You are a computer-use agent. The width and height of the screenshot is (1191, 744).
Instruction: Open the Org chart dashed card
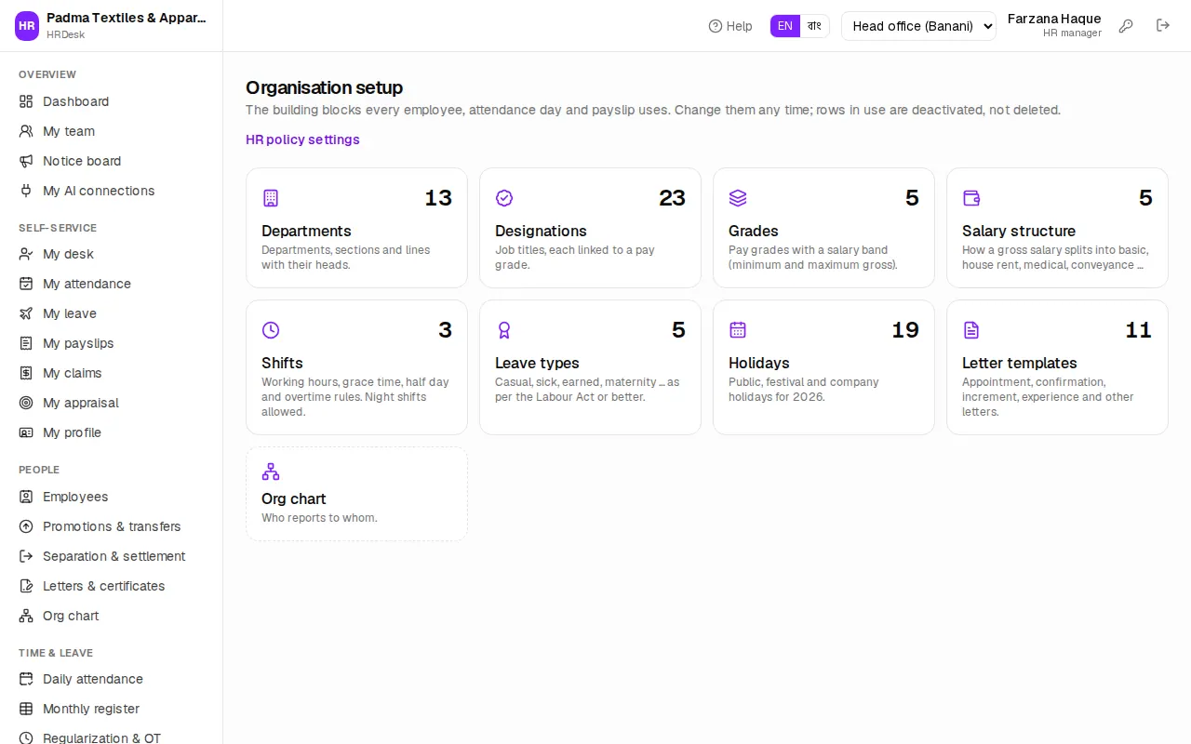click(356, 494)
